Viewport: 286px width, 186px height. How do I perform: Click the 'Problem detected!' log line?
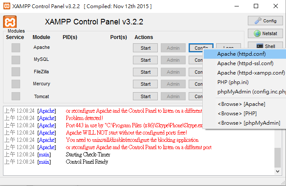pos(84,118)
